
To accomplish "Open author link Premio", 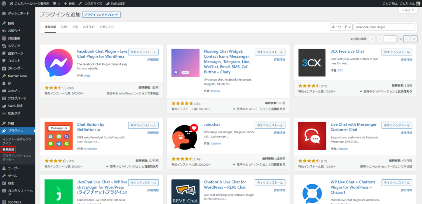I will pyautogui.click(x=215, y=91).
